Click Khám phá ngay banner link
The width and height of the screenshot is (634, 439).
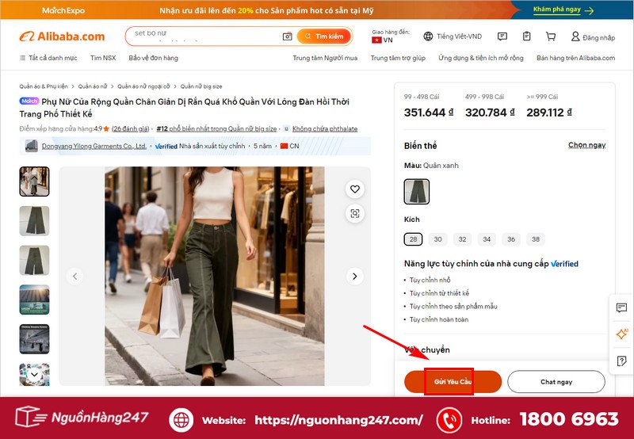(563, 10)
